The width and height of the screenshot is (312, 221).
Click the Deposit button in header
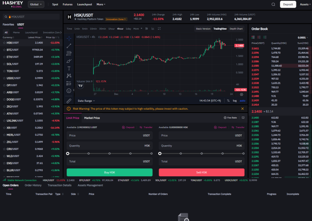[x=288, y=4]
